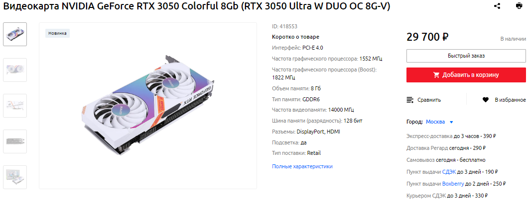Viewport: 528px width, 204px height.
Task: Click the print icon near the title
Action: [519, 6]
